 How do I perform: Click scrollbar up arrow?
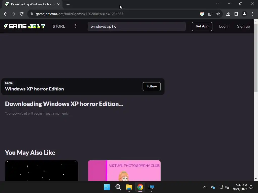click(256, 22)
